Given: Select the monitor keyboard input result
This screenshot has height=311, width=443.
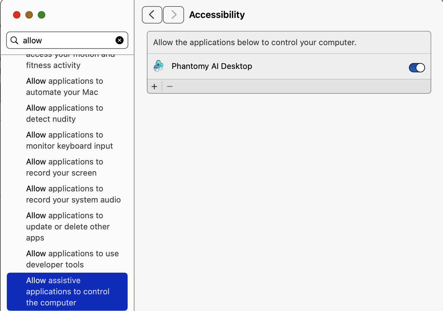Looking at the screenshot, I should tap(69, 140).
